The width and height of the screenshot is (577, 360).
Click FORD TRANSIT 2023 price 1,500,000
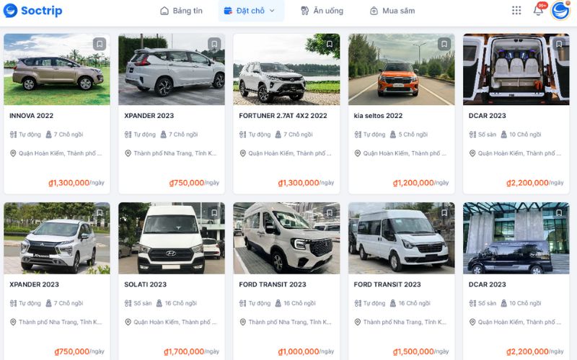413,351
